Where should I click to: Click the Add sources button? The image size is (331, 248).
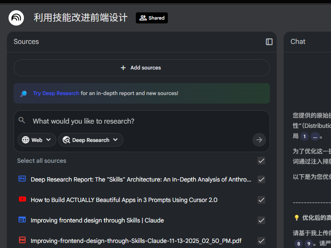click(x=142, y=68)
